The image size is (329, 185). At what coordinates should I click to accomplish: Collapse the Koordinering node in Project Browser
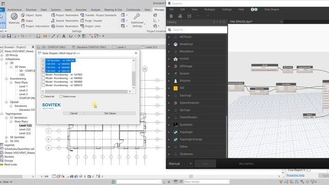click(x=6, y=79)
